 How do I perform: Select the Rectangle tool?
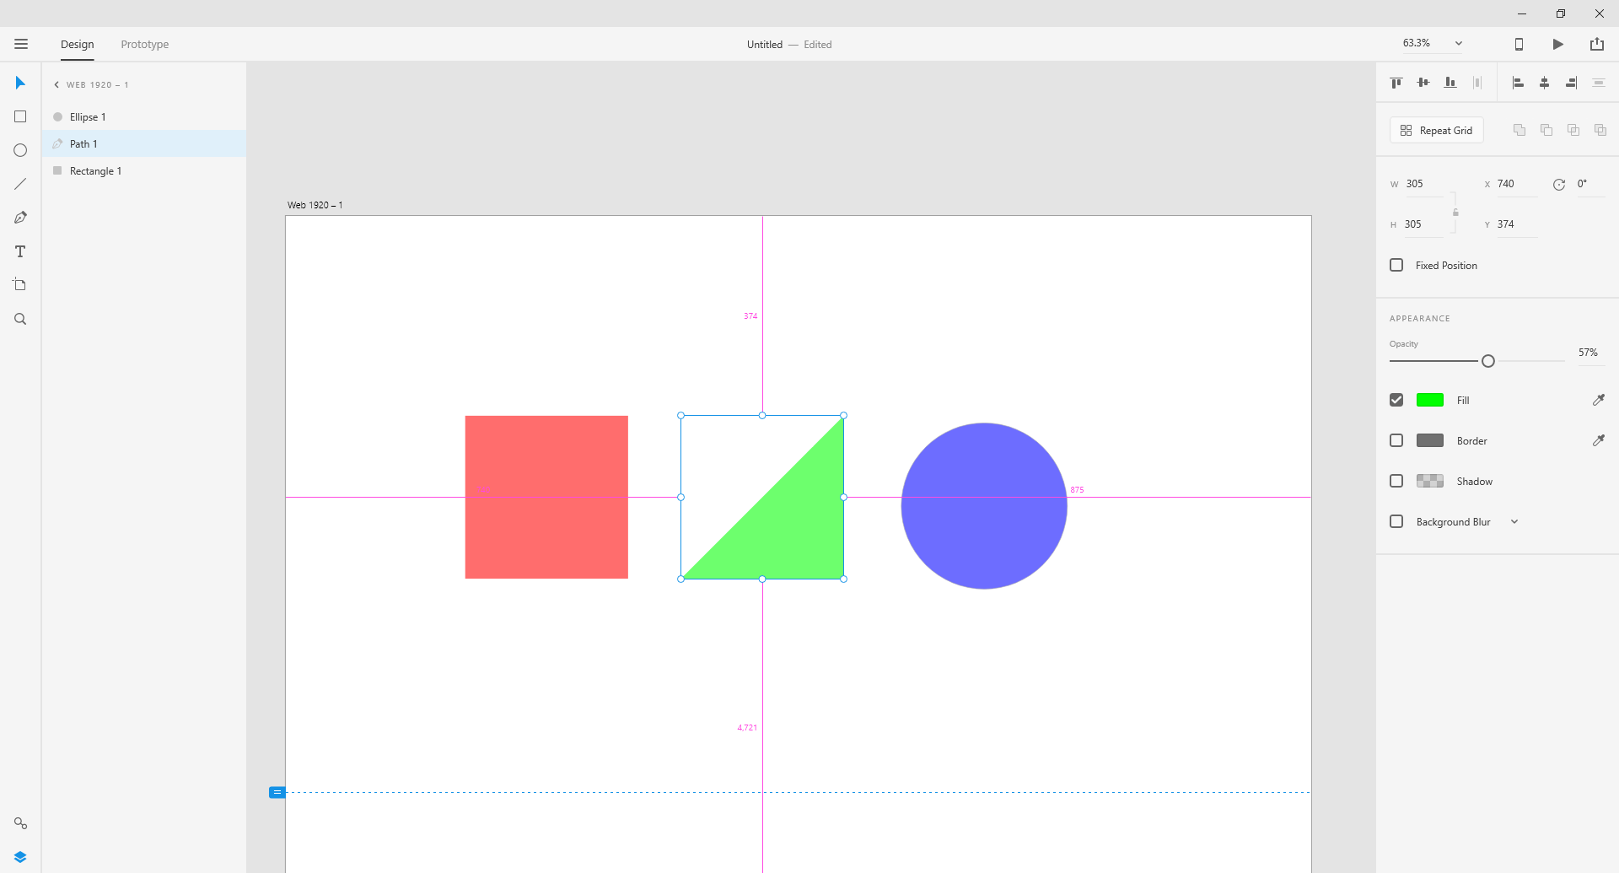pos(19,116)
